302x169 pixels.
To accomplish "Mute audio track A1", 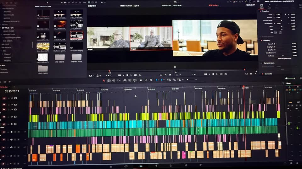I will coord(19,132).
